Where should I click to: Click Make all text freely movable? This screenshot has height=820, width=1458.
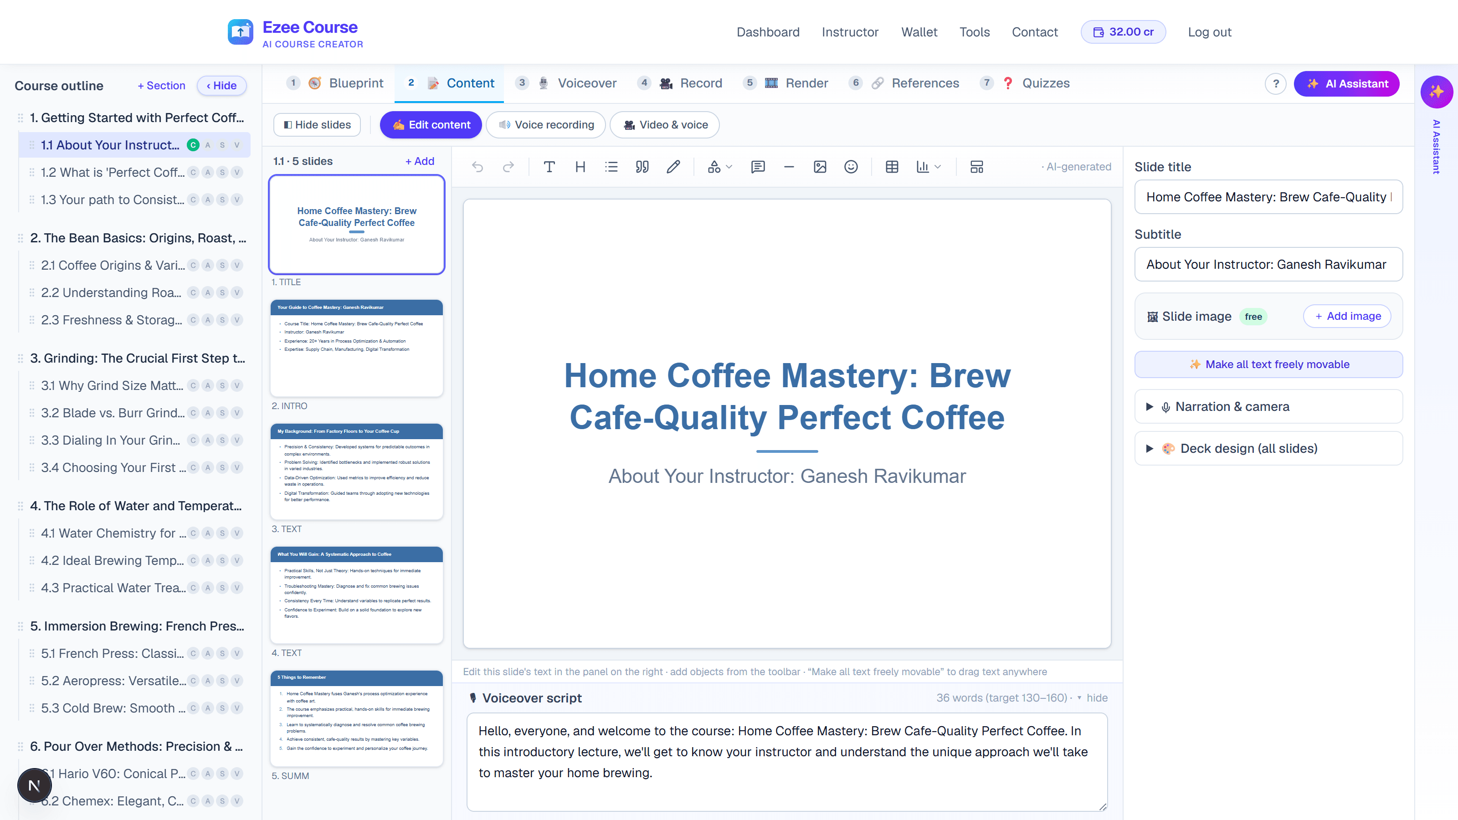point(1268,364)
